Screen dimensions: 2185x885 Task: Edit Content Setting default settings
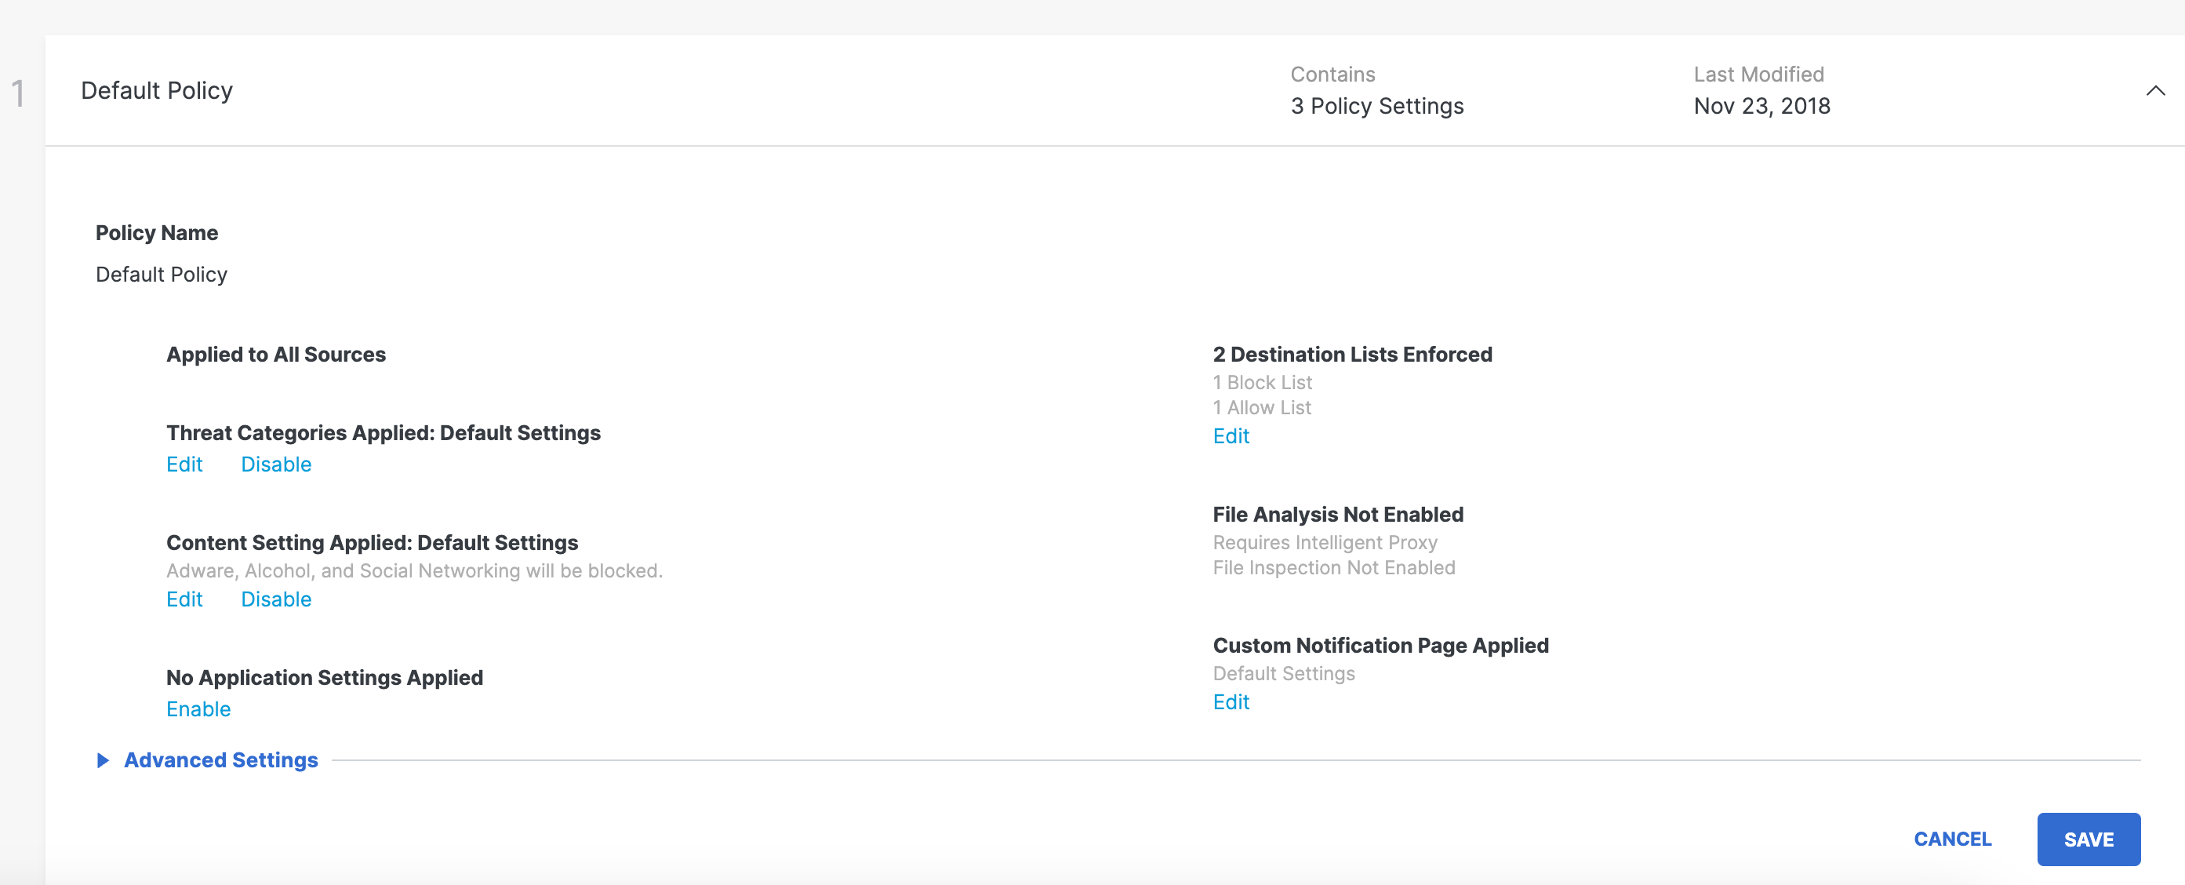point(184,599)
